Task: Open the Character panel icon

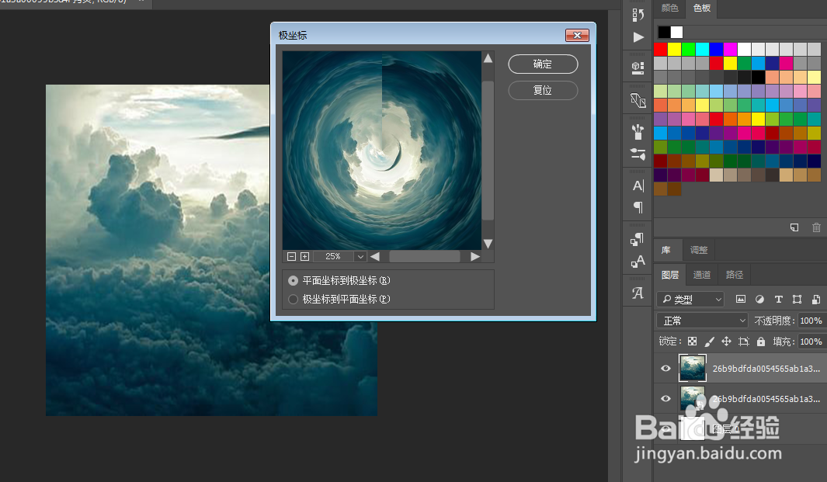Action: pos(638,186)
